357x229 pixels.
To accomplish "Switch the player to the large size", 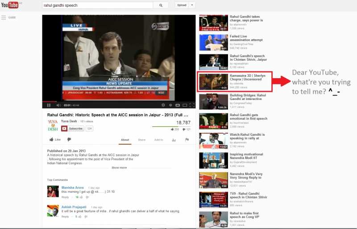I will 185,105.
